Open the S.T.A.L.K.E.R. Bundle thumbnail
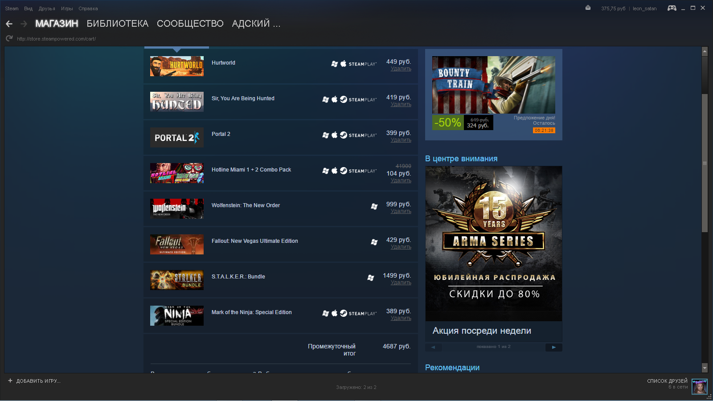 coord(177,280)
